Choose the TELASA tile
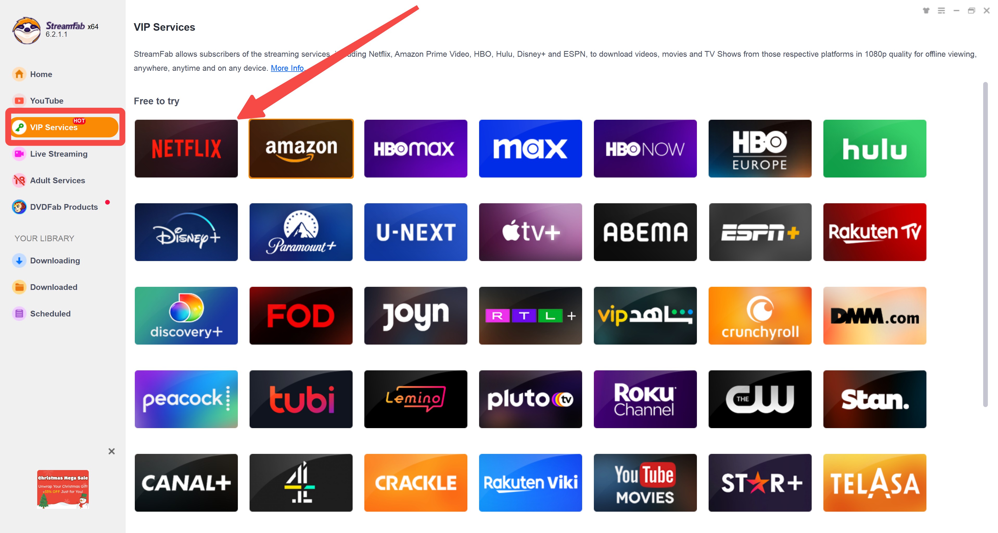Viewport: 998px width, 533px height. [x=875, y=483]
